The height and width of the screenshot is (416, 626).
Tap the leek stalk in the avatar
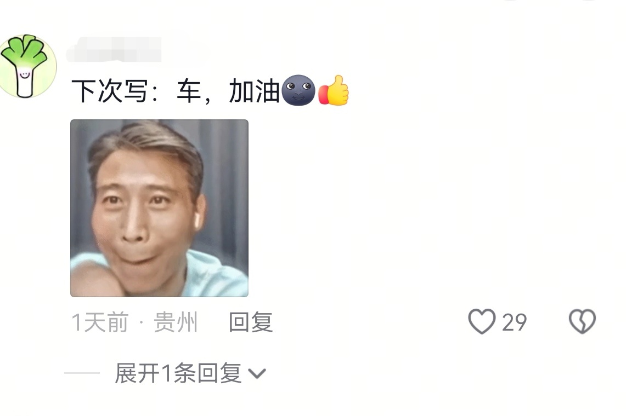click(x=25, y=82)
